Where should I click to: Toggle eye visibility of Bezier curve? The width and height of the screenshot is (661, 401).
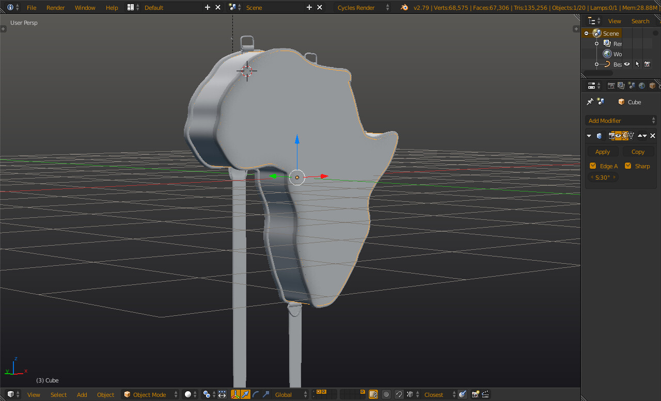627,64
